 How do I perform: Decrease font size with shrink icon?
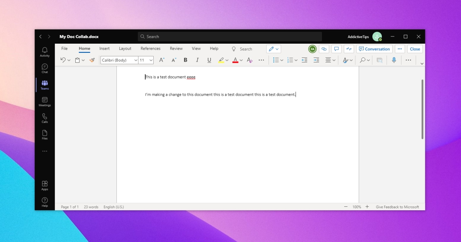tap(174, 60)
